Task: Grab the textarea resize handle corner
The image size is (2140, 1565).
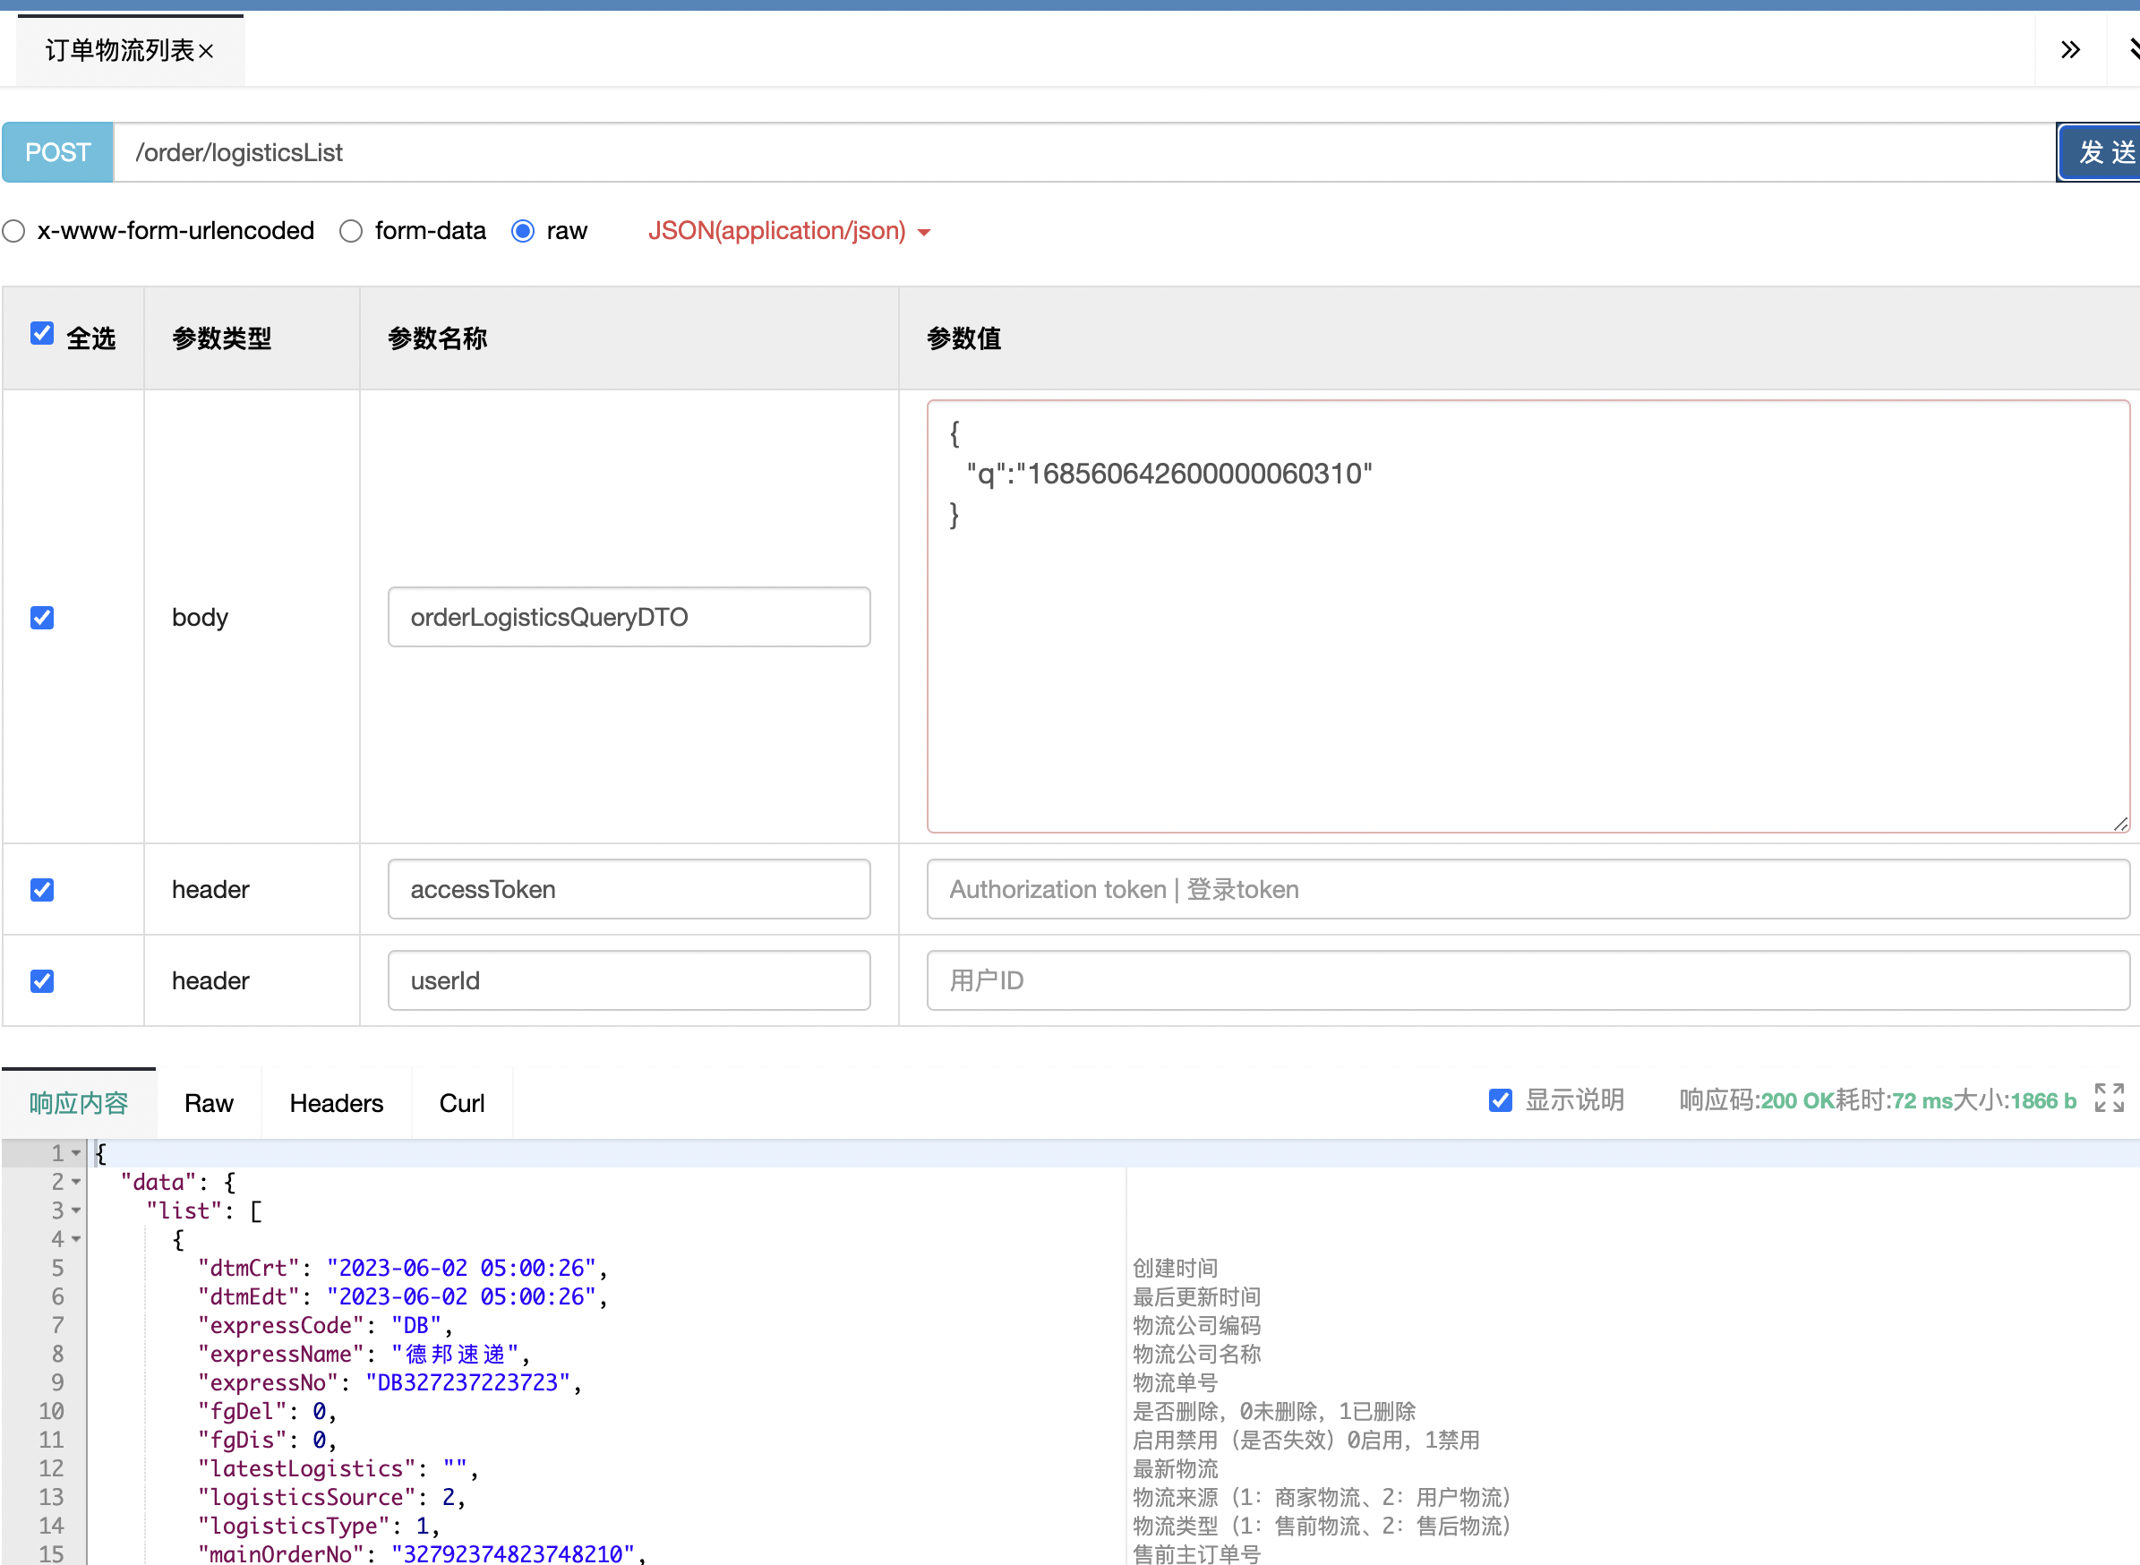Action: [2121, 825]
